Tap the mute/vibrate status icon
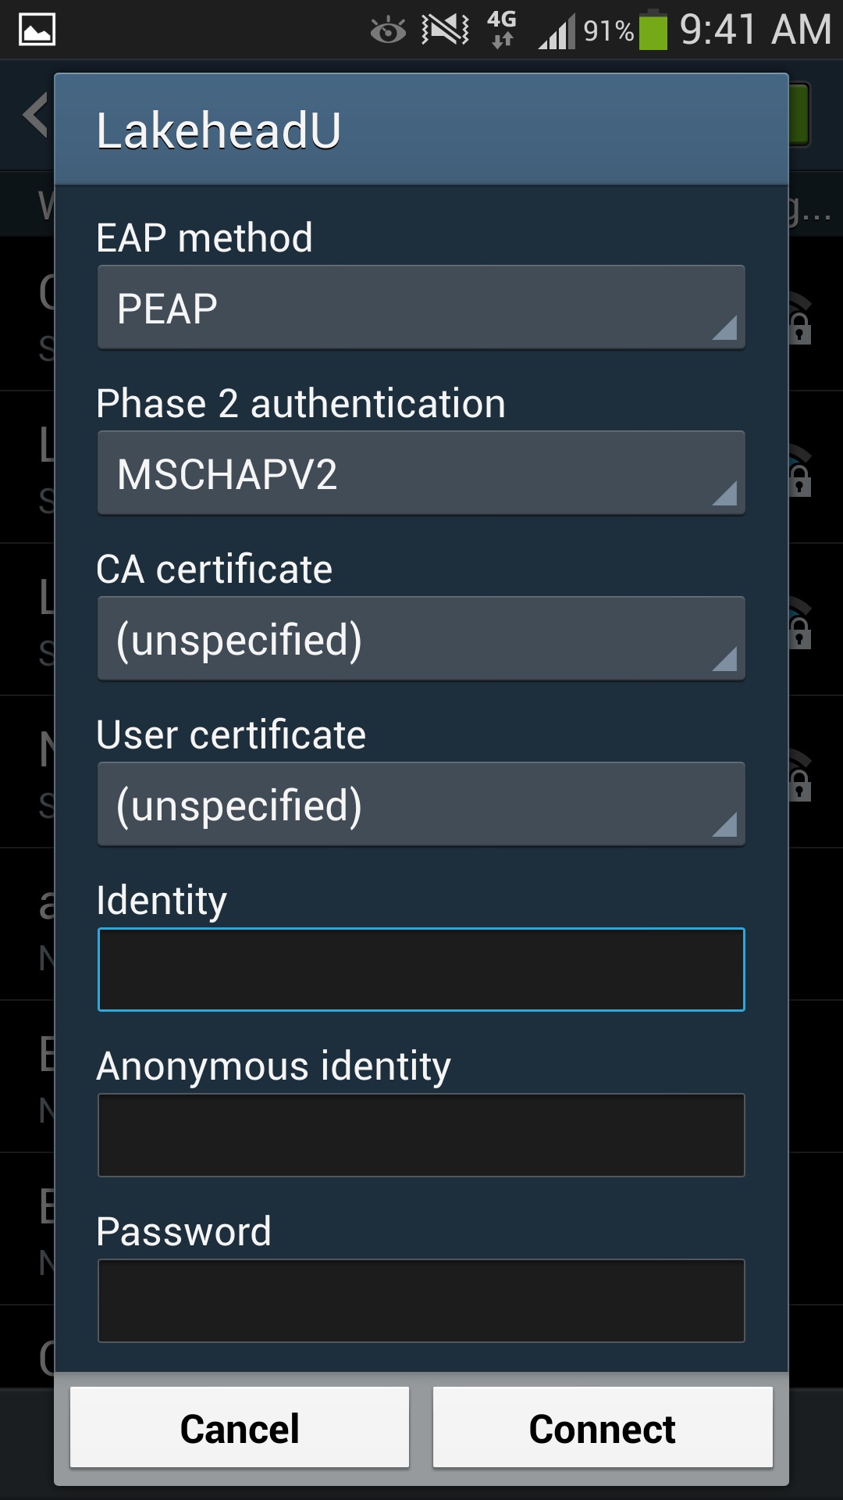The height and width of the screenshot is (1500, 843). pyautogui.click(x=443, y=30)
